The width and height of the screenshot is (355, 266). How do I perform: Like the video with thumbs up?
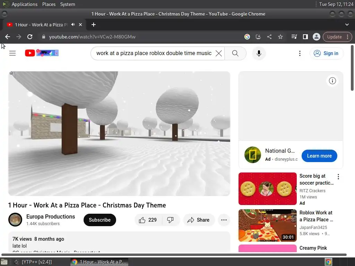click(x=148, y=220)
